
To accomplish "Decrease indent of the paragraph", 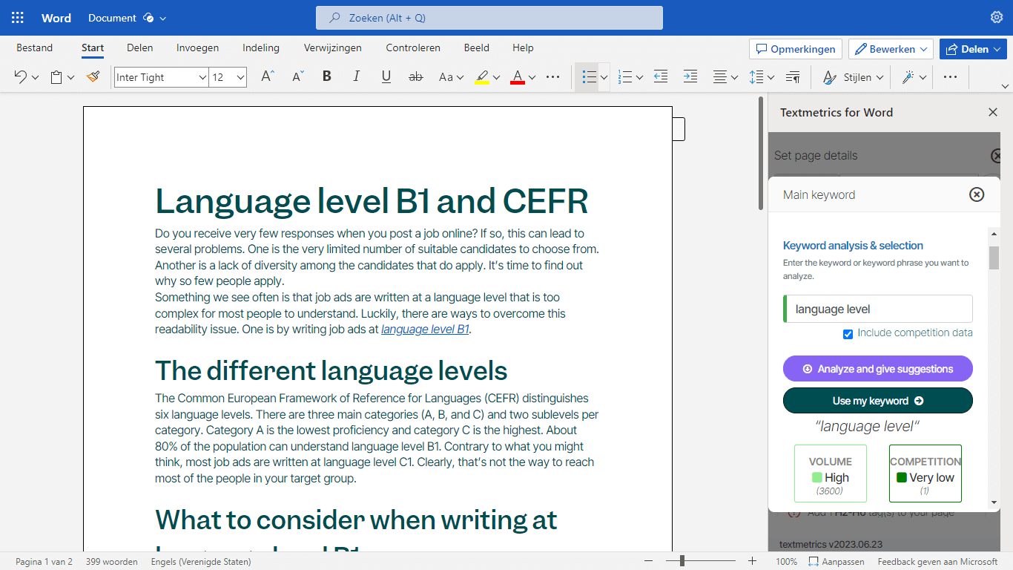I will click(660, 76).
